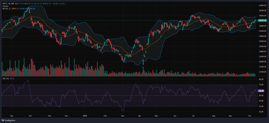Select the Volume indicator label
269x123 pixels.
pos(5,6)
